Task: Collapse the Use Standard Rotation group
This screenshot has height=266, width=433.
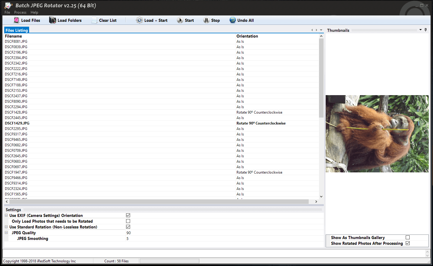Action: (x=6, y=227)
